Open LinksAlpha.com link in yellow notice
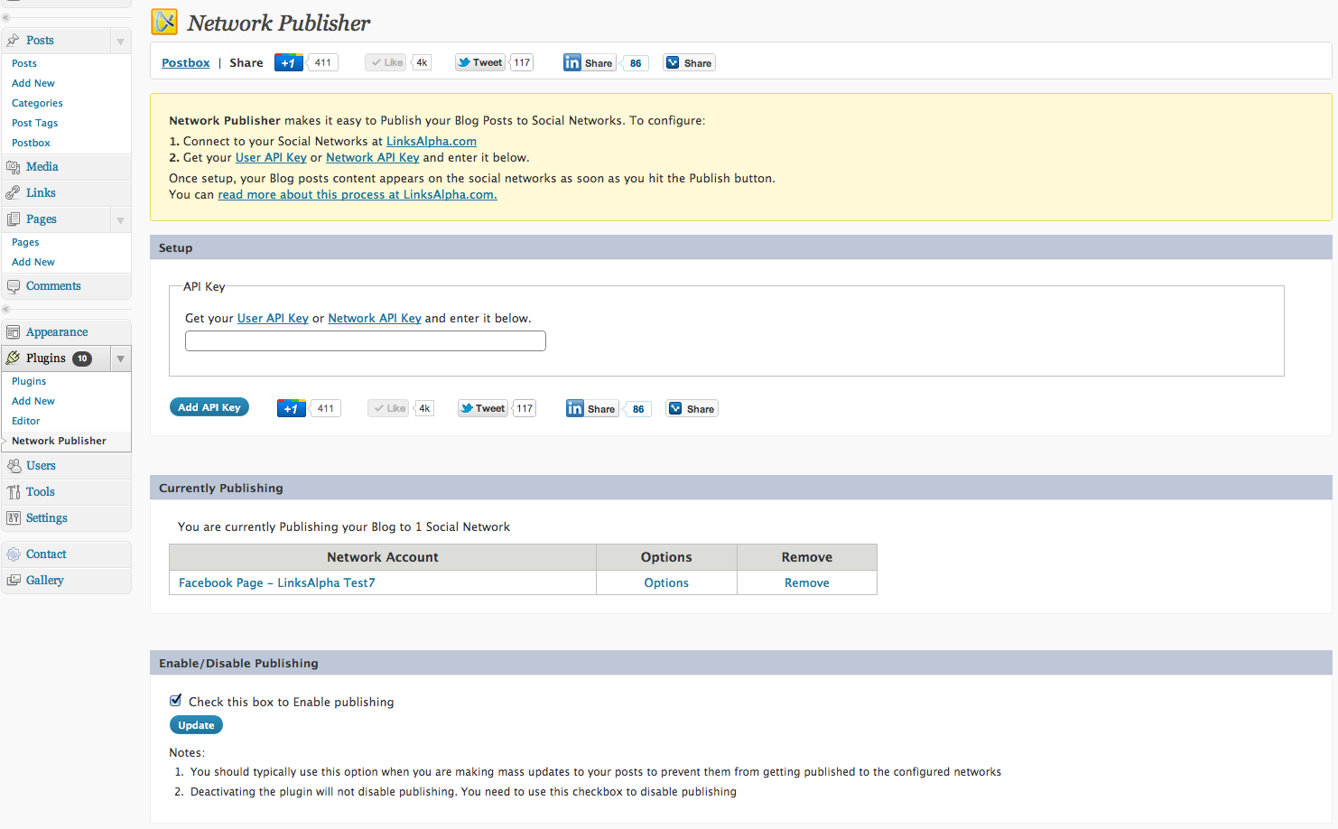 [432, 141]
